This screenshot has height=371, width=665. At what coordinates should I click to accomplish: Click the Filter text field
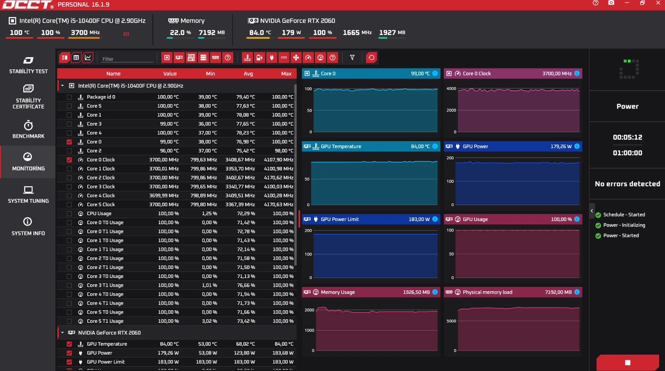[x=127, y=59]
